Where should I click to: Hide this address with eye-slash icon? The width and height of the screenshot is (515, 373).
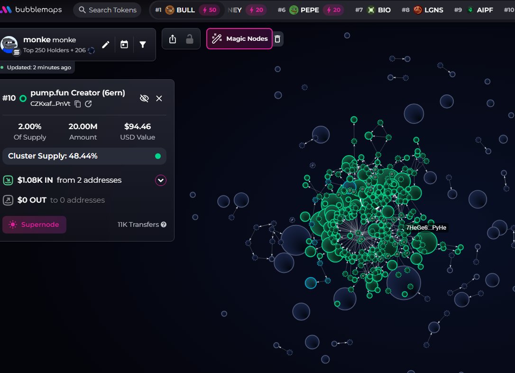pyautogui.click(x=144, y=98)
